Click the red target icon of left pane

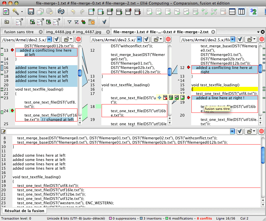coord(78,40)
